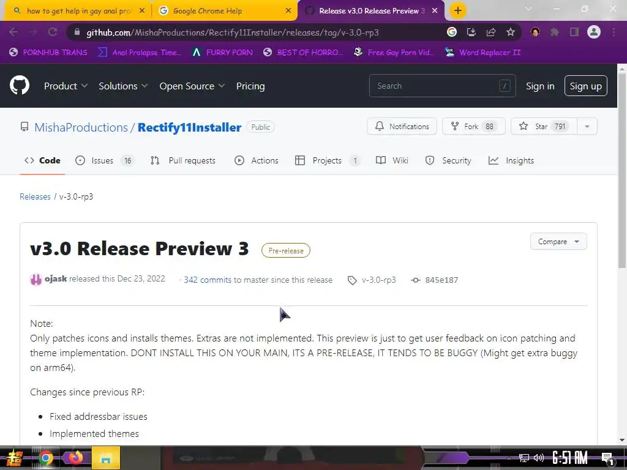Click the repository icon beside MishaProductions

coord(24,127)
